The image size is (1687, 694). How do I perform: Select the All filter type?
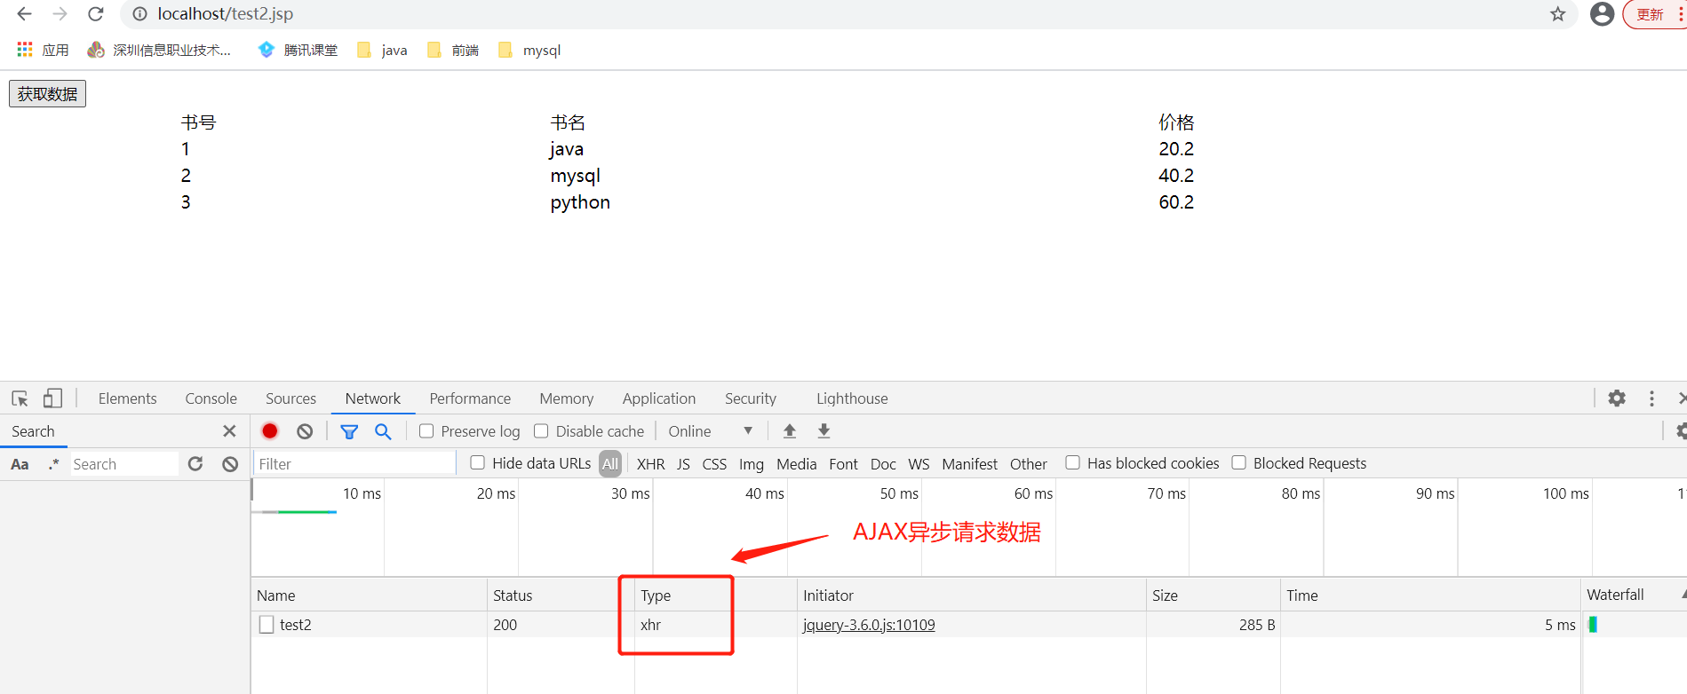pyautogui.click(x=610, y=463)
